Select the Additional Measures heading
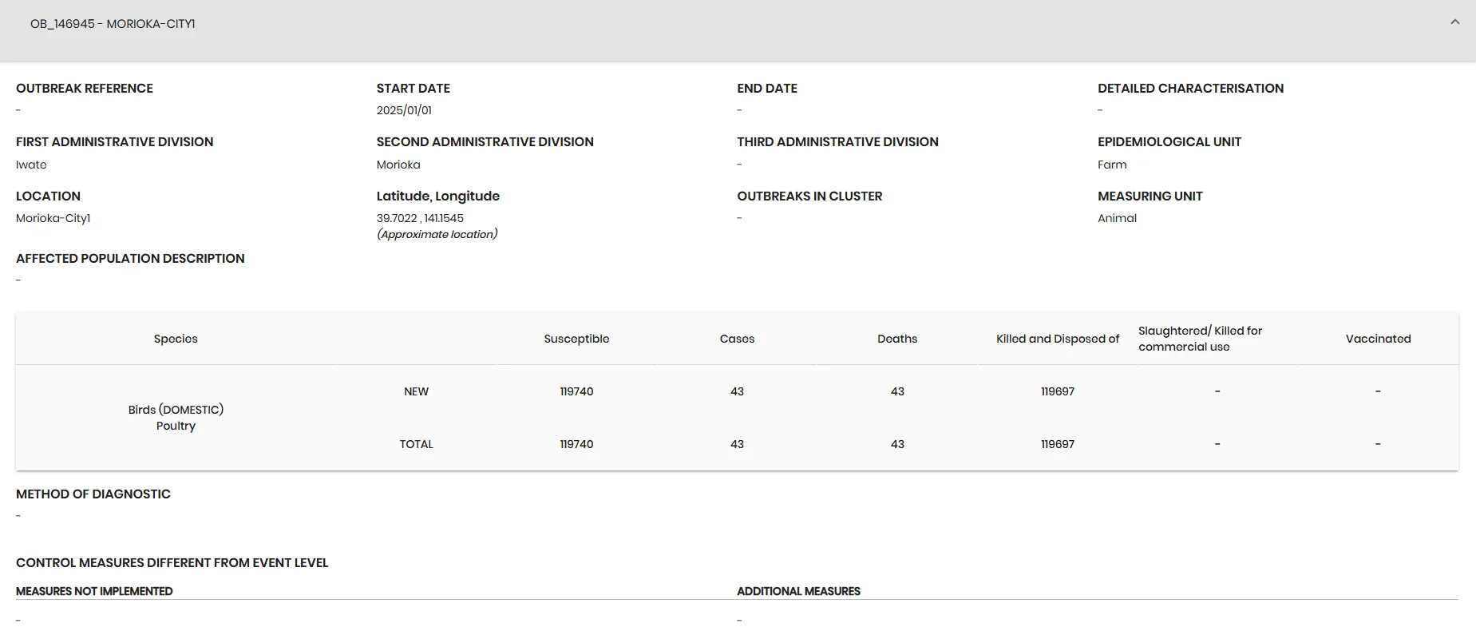Image resolution: width=1476 pixels, height=631 pixels. click(798, 591)
